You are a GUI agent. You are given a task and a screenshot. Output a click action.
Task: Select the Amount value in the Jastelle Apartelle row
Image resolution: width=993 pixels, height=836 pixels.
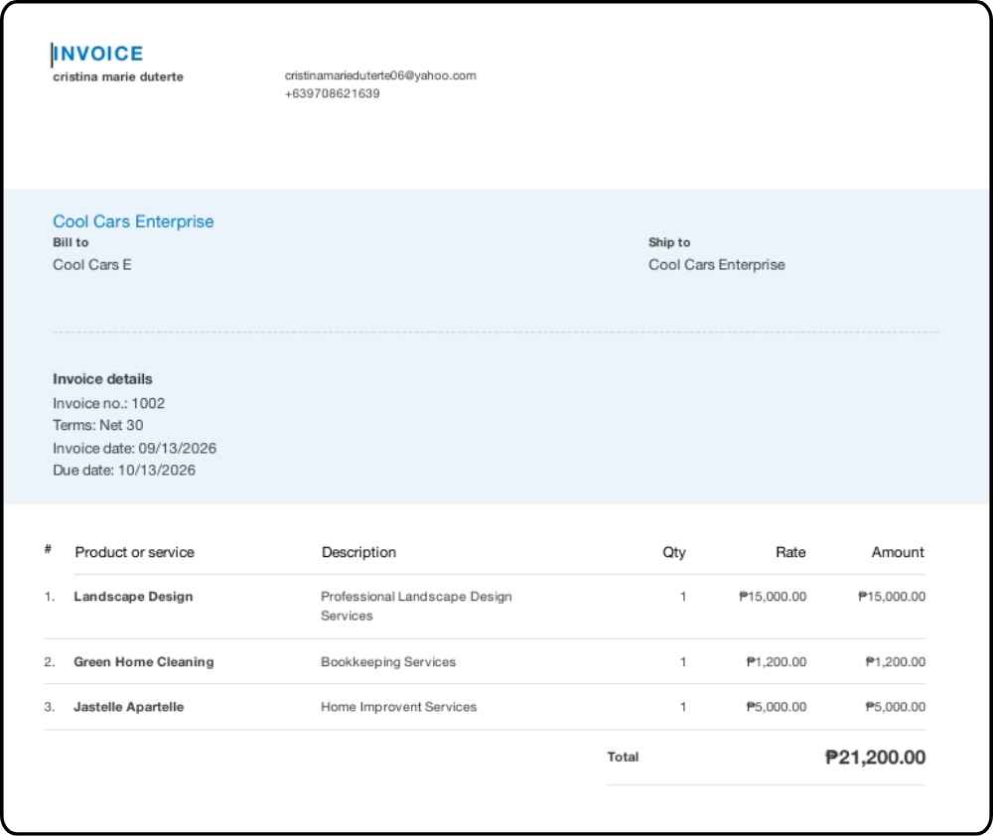coord(896,707)
